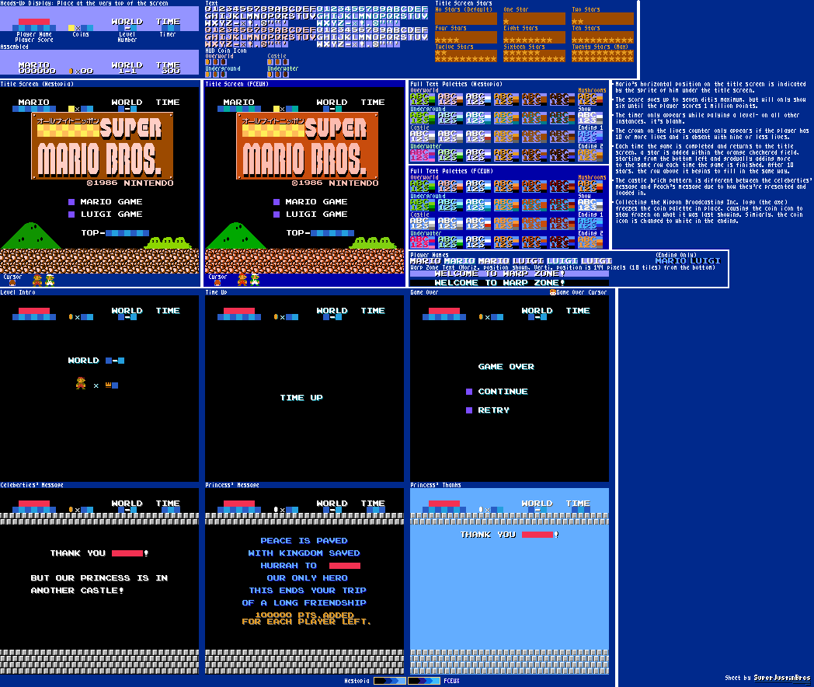The height and width of the screenshot is (687, 814).
Task: Click first Underwater HUD coin icon frame
Action: [270, 75]
